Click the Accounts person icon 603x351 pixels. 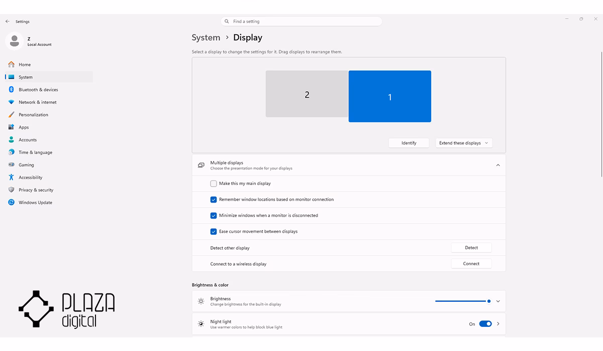pyautogui.click(x=11, y=140)
